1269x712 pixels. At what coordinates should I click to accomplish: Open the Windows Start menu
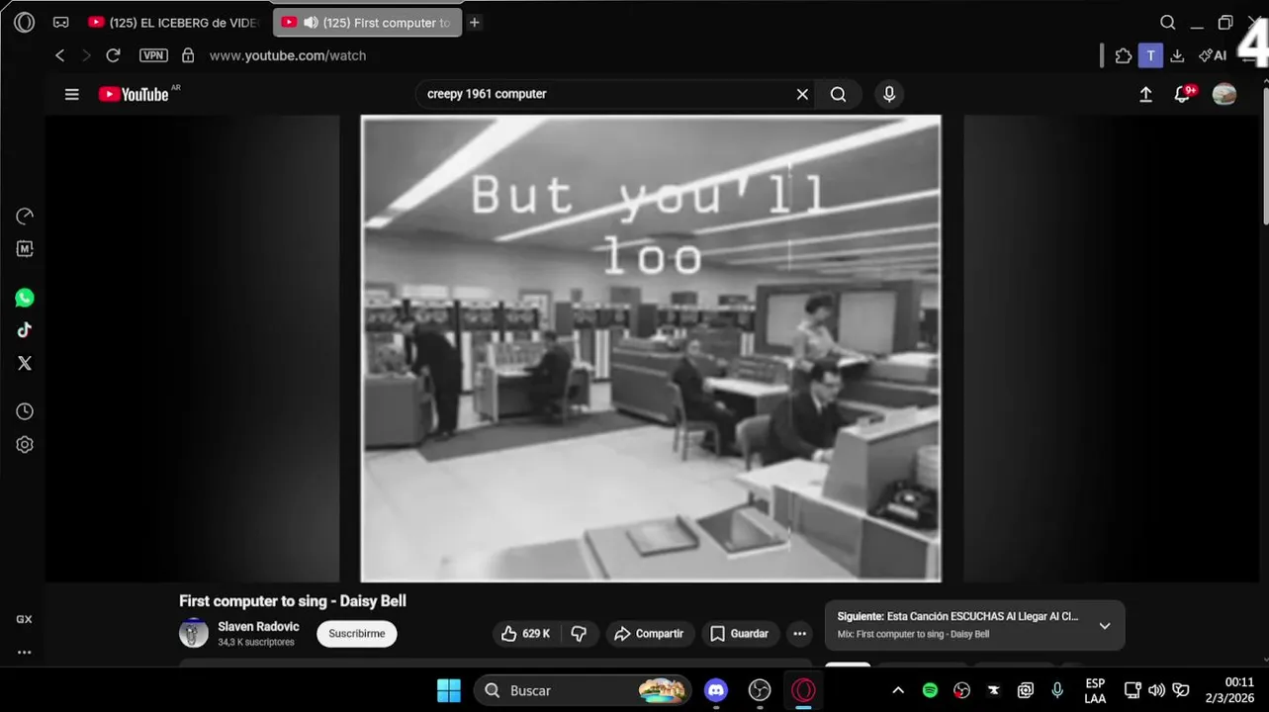449,690
